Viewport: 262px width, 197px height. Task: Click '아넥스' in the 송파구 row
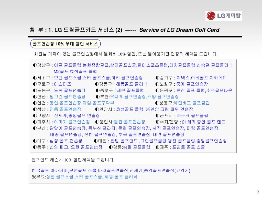[x=183, y=78]
